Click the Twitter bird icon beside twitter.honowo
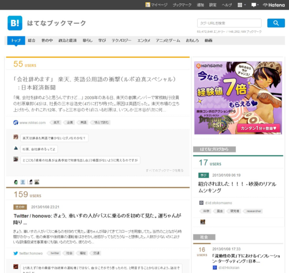289x273 pixels. pos(16,253)
